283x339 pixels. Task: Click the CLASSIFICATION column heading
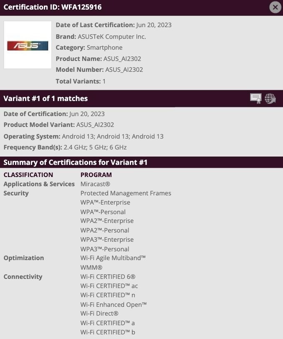pyautogui.click(x=28, y=175)
